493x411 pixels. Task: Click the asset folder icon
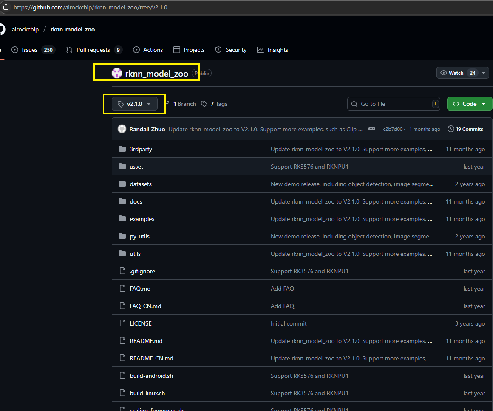coord(122,166)
